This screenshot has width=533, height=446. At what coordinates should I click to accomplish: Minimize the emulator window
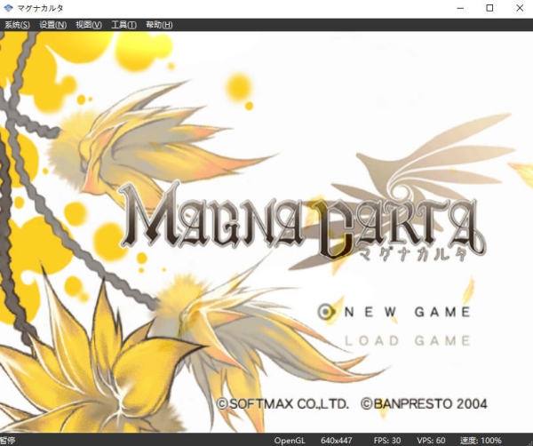click(460, 8)
